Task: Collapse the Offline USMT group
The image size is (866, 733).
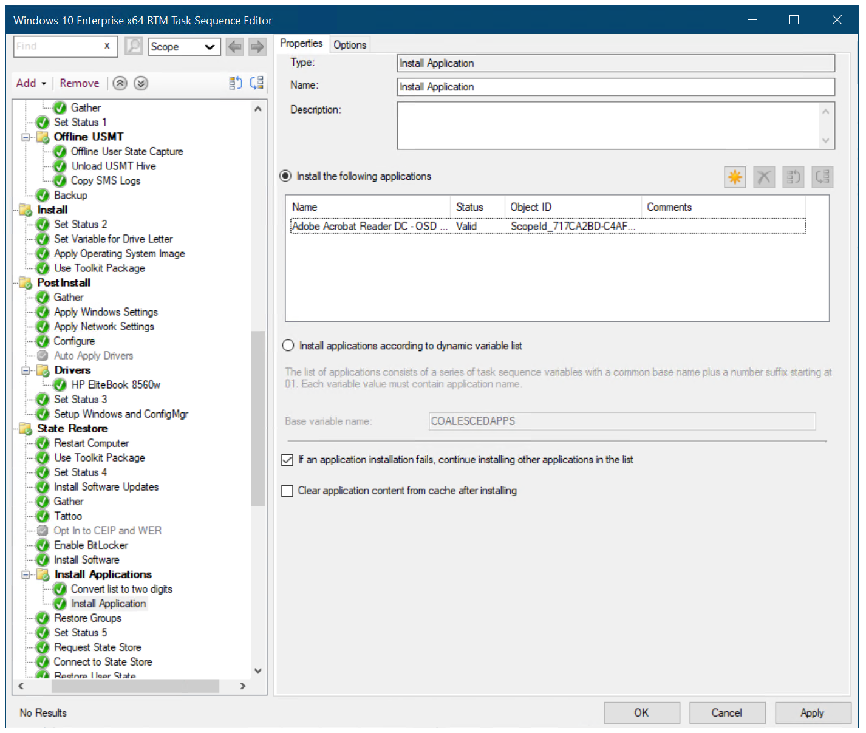Action: 25,137
